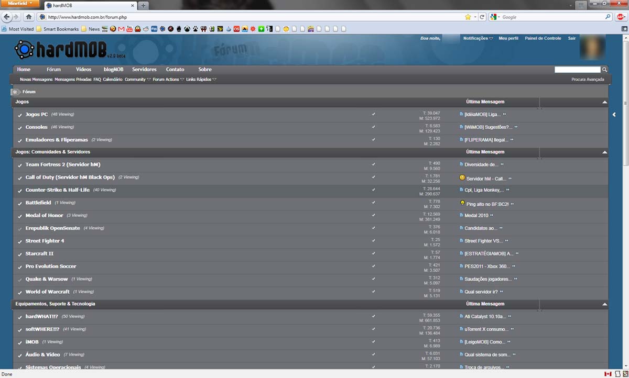Open the YouTube bookmark icon
629x378 pixels.
pos(129,29)
